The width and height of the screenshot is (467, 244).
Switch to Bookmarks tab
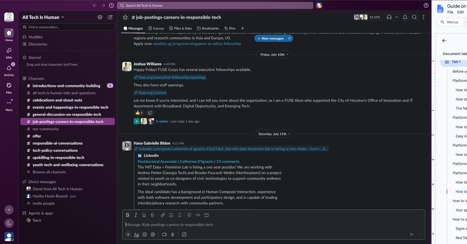tap(208, 28)
